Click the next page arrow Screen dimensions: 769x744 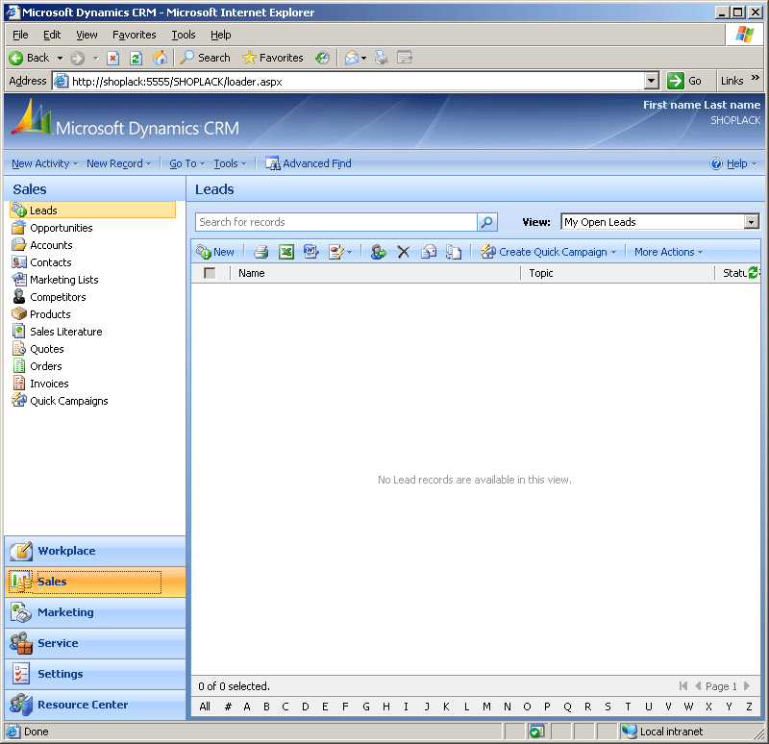pyautogui.click(x=747, y=686)
